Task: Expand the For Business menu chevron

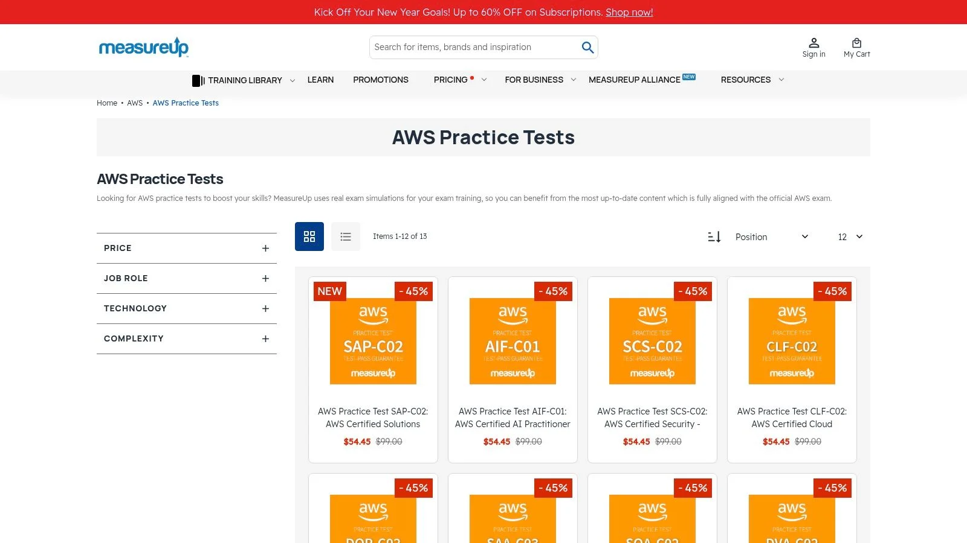Action: (x=574, y=80)
